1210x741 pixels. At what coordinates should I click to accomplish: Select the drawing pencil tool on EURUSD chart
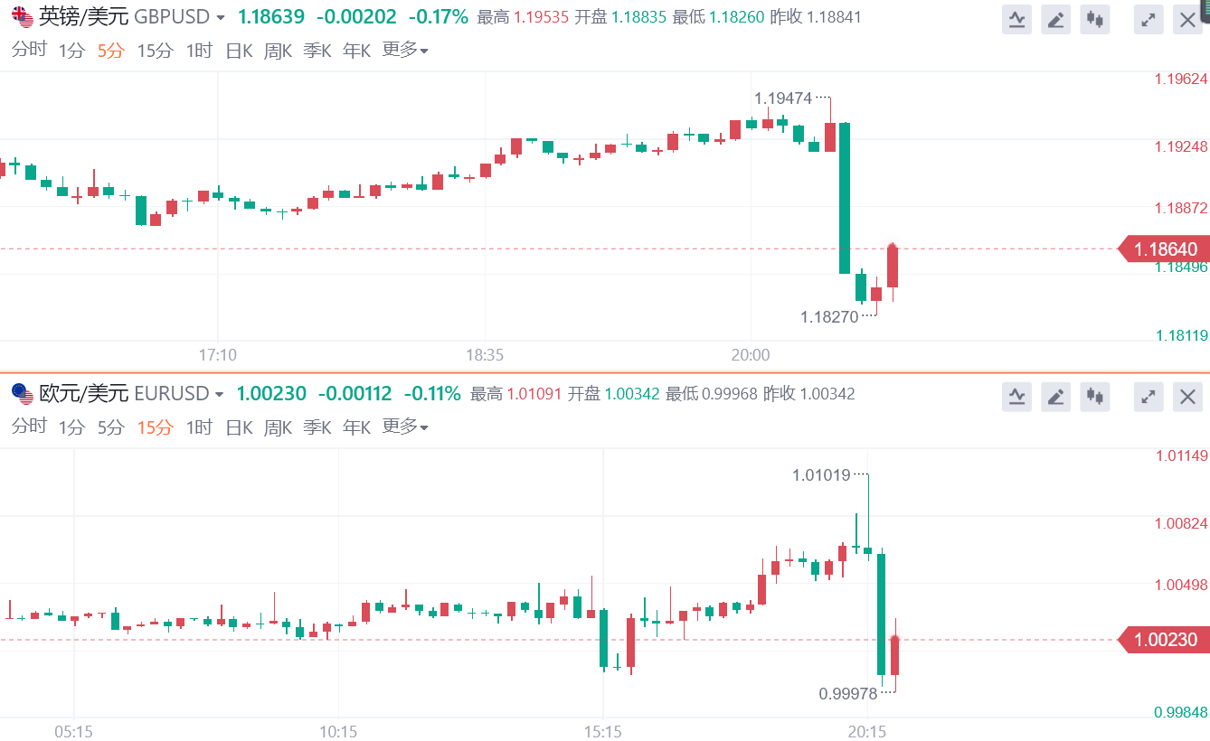(1055, 396)
